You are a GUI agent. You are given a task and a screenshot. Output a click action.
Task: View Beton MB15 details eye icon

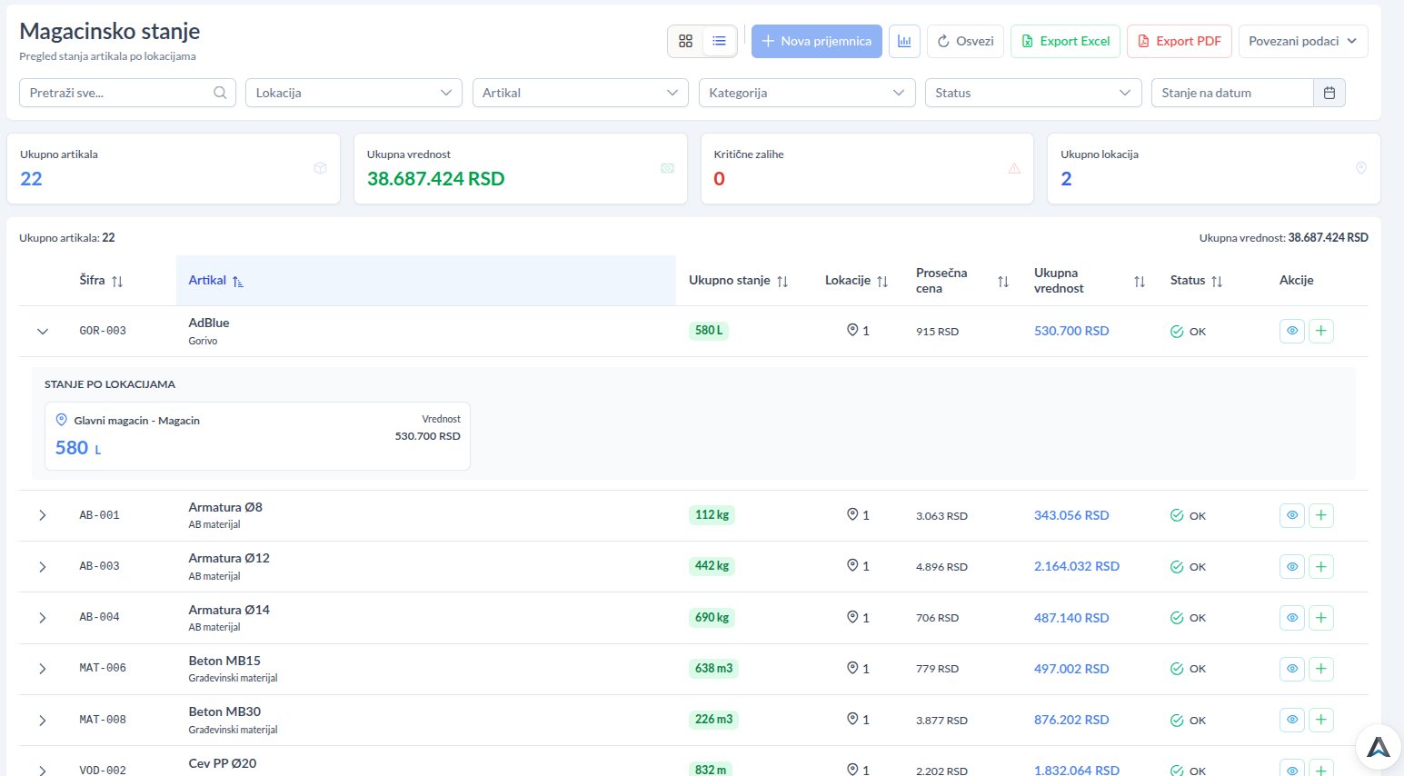tap(1291, 669)
